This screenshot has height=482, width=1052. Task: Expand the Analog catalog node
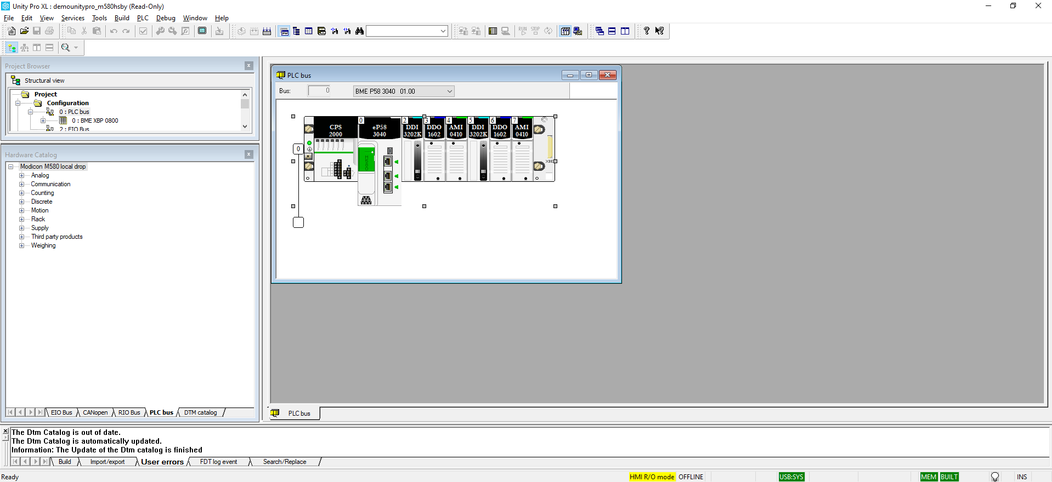coord(22,175)
